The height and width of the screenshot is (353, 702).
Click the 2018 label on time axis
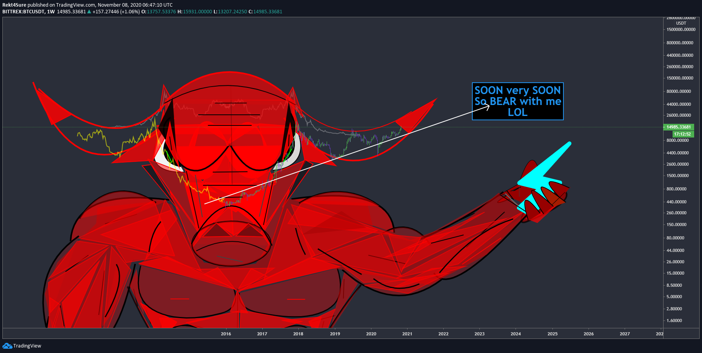[x=298, y=334]
